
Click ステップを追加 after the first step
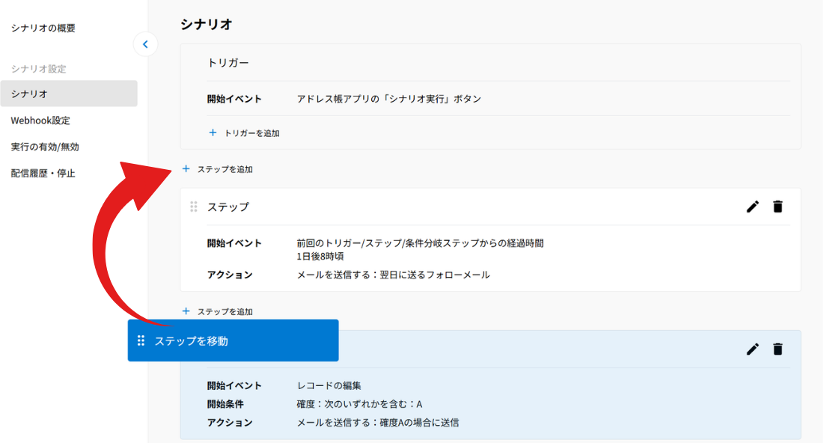225,312
